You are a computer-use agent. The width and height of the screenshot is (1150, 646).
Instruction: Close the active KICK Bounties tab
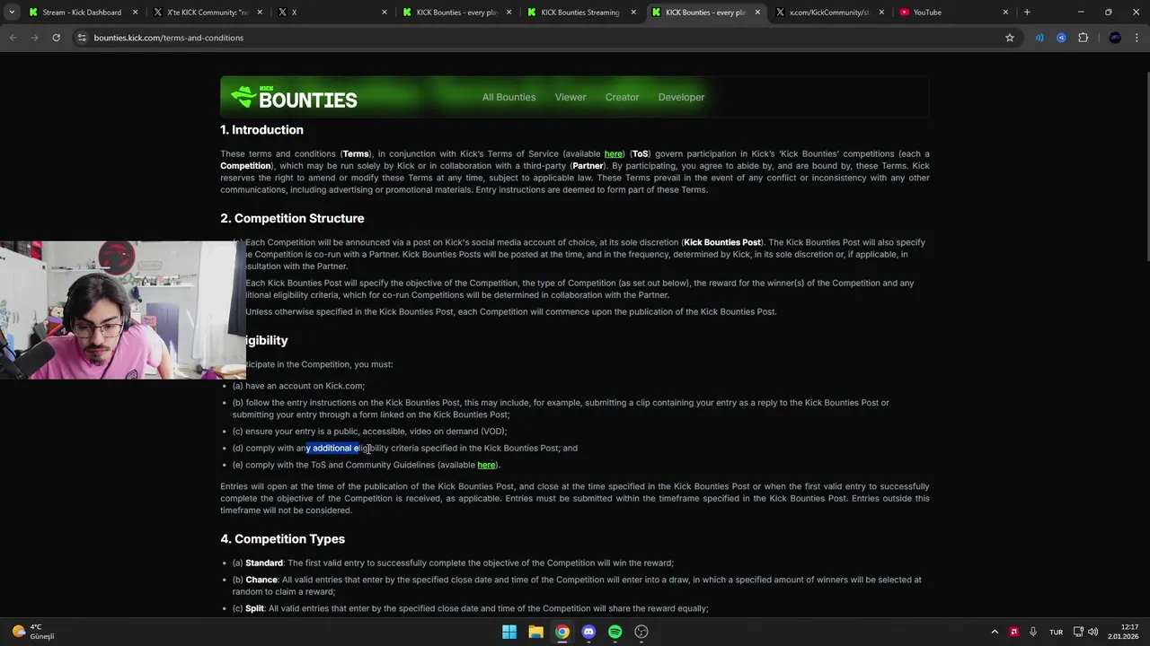[x=757, y=13]
